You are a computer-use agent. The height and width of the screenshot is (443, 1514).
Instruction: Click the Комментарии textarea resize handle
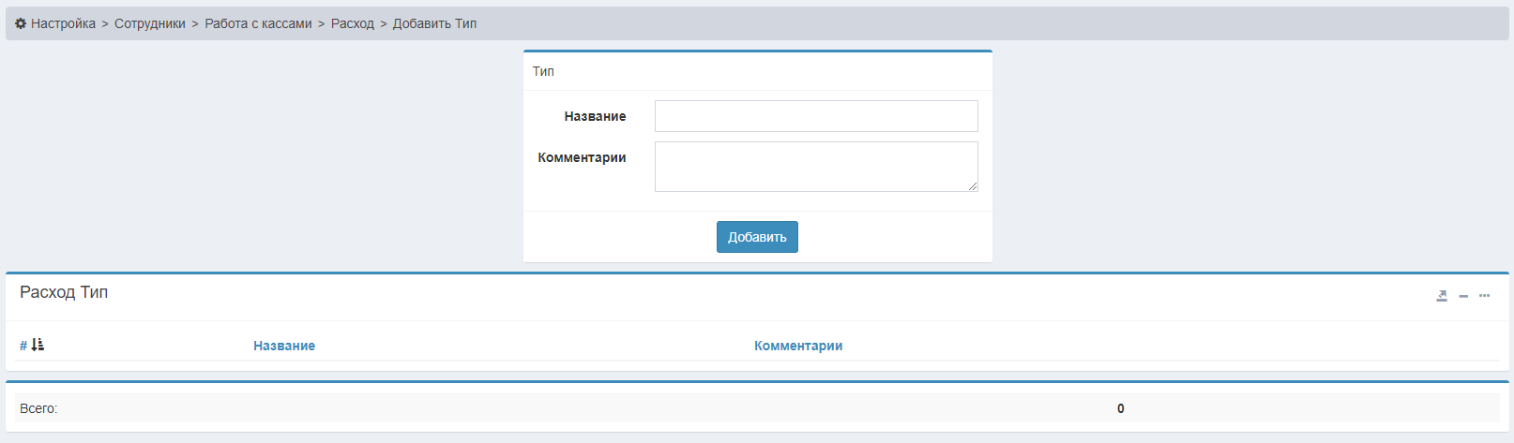pyautogui.click(x=973, y=186)
